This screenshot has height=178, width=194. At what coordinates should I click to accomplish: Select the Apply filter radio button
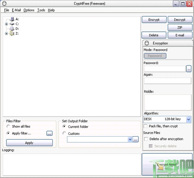tap(8, 133)
